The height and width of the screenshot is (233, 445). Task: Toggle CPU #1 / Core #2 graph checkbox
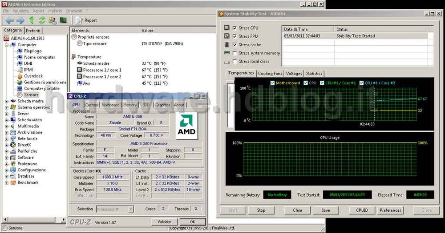pyautogui.click(x=361, y=83)
